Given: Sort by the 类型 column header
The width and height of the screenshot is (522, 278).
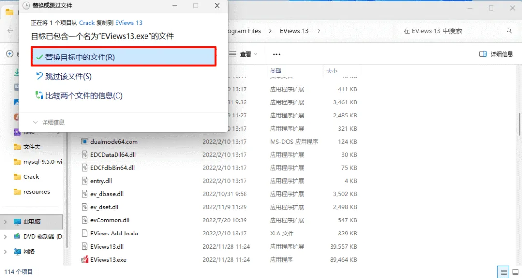Looking at the screenshot, I should (x=275, y=71).
